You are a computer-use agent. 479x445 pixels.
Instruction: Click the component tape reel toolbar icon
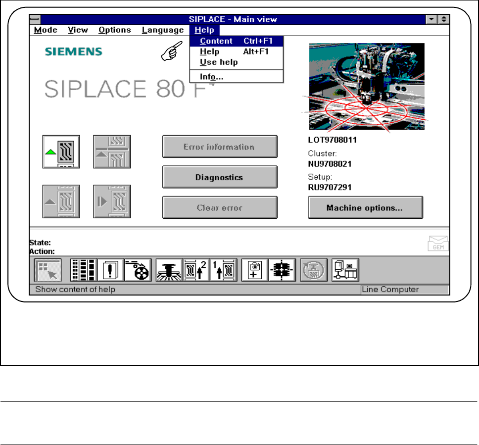click(x=138, y=270)
